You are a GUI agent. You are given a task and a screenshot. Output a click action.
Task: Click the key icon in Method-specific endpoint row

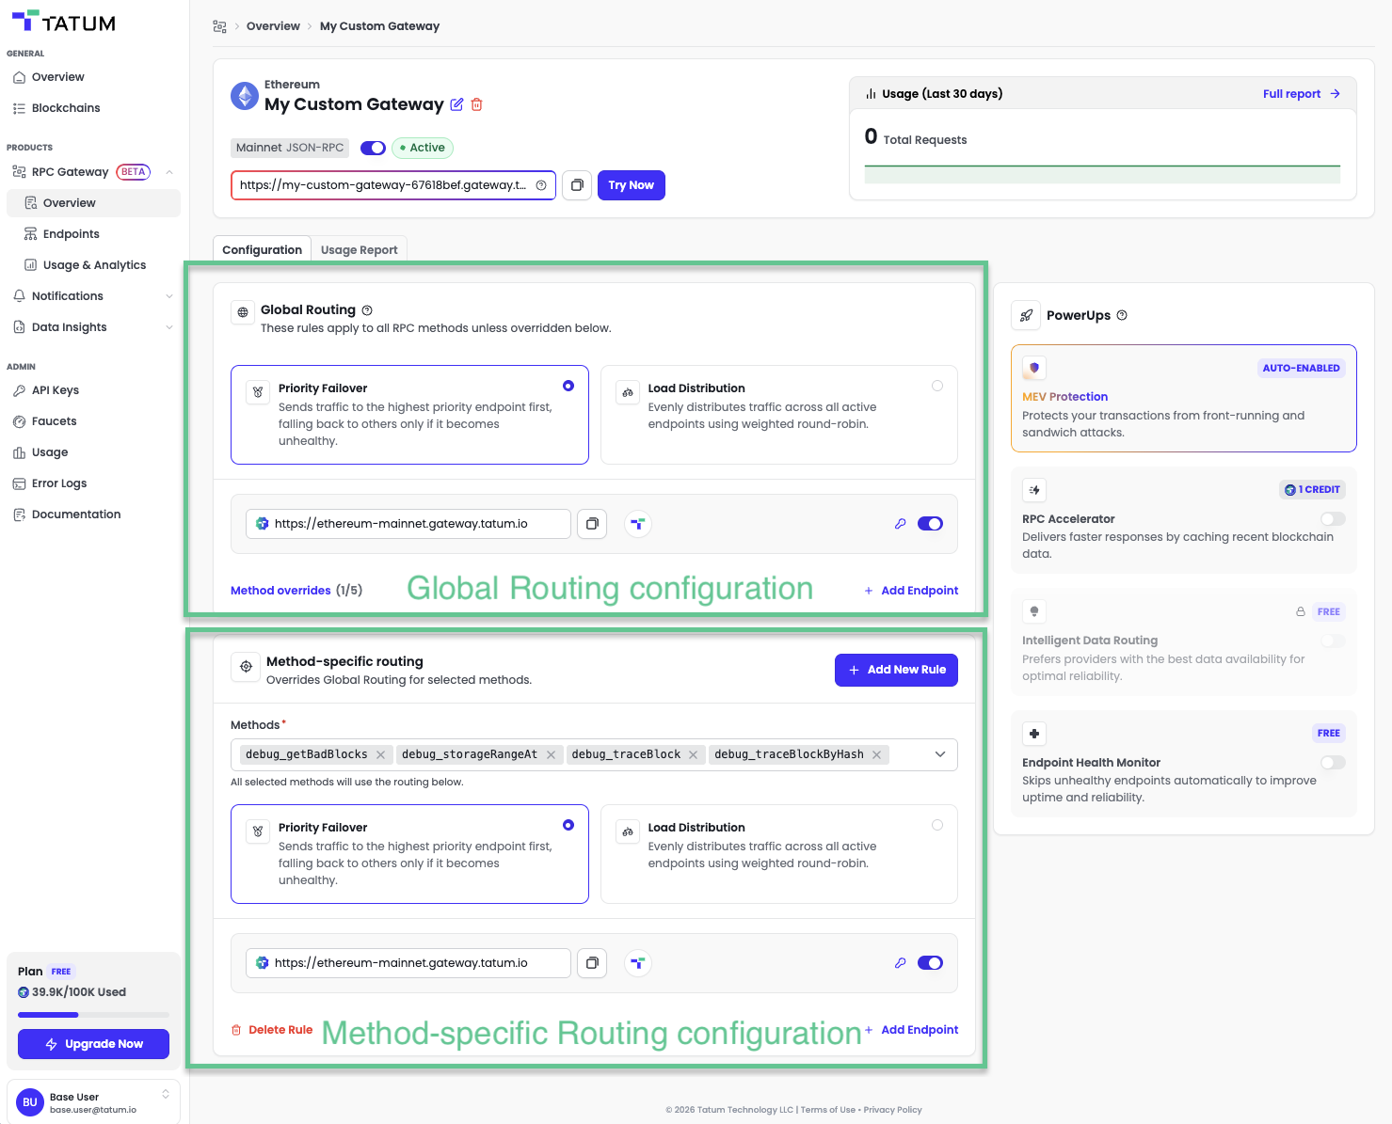click(900, 963)
